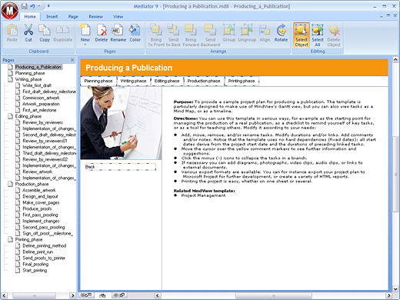
Task: Select Editing_phase page in tree
Action: point(28,116)
